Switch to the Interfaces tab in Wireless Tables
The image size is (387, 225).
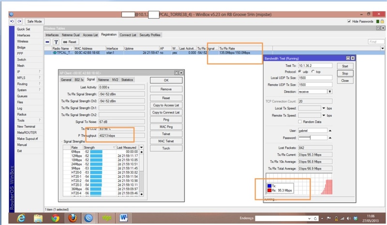[x=52, y=35]
